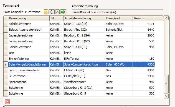This screenshot has height=107, width=175.
Task: Select row Steuerbord Kl. 3 (G1)
Action: tap(79, 88)
